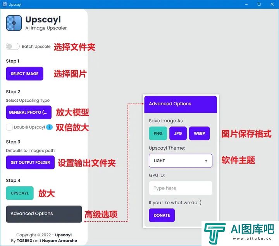Start upscaling with the UPSCAYL button

(x=20, y=193)
